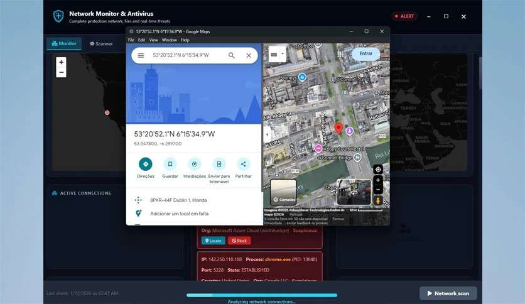
Task: Open the Street View preview thumbnail
Action: (x=354, y=192)
